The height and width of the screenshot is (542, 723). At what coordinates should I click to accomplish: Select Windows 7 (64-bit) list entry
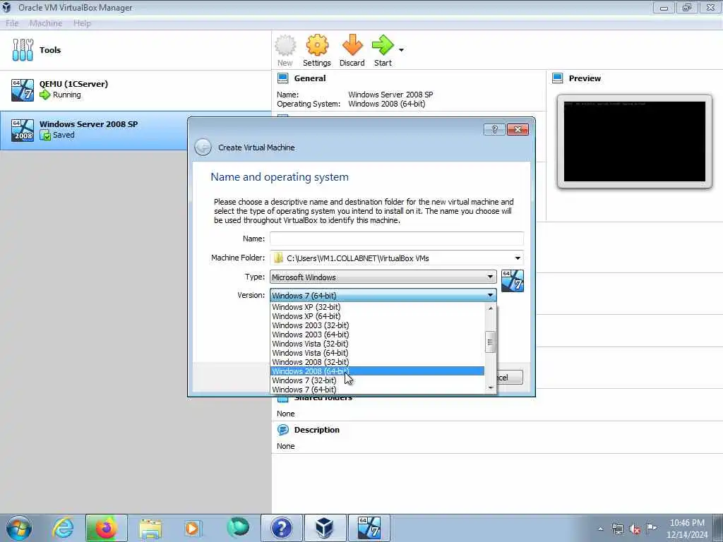[x=377, y=390]
